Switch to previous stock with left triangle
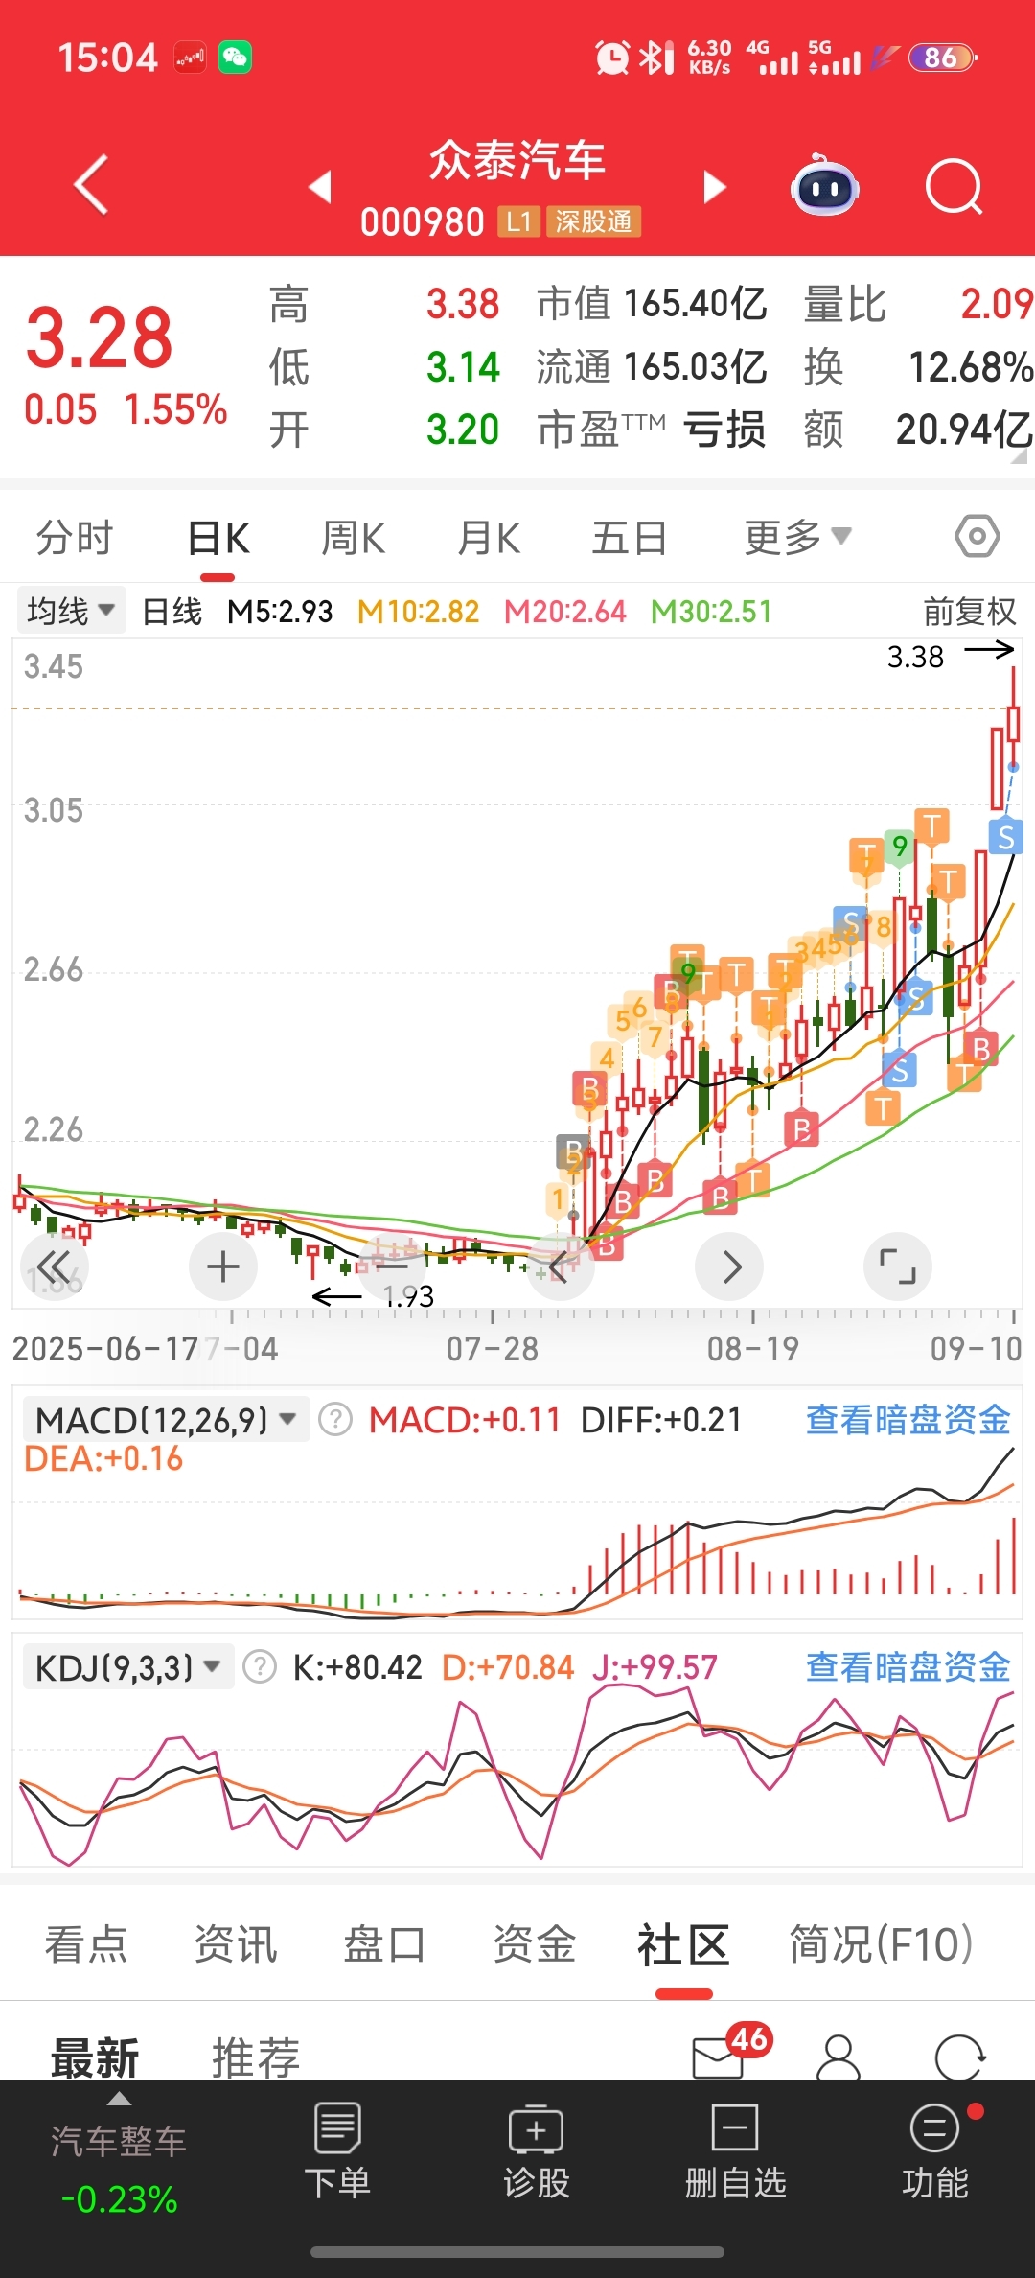The image size is (1035, 2278). pos(320,187)
